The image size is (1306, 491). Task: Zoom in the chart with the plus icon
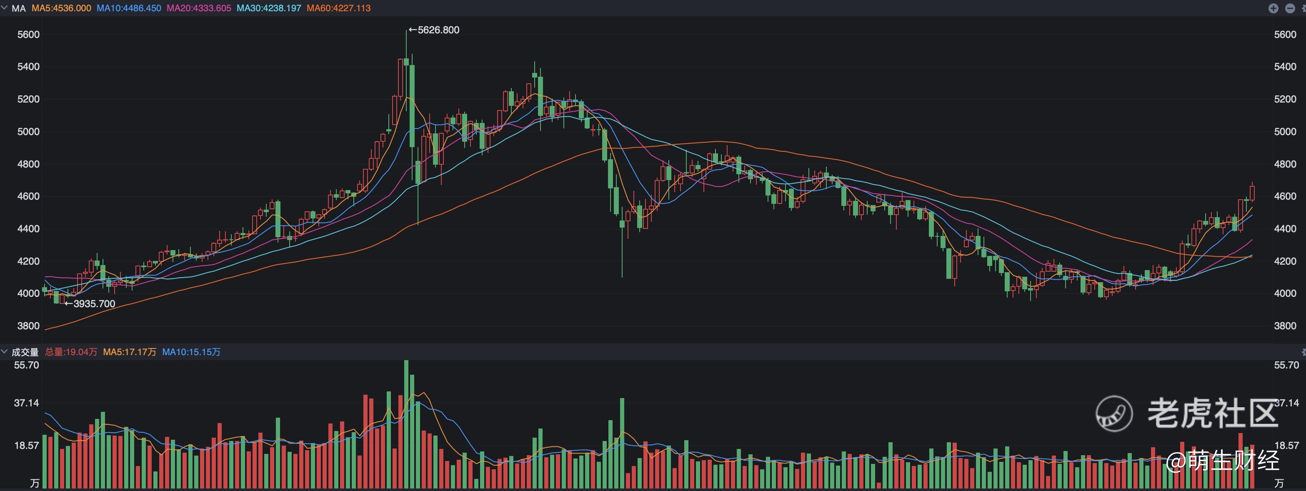tap(1273, 8)
